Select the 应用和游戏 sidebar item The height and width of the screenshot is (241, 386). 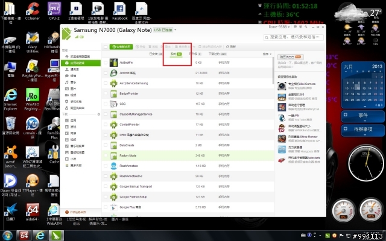(81, 63)
